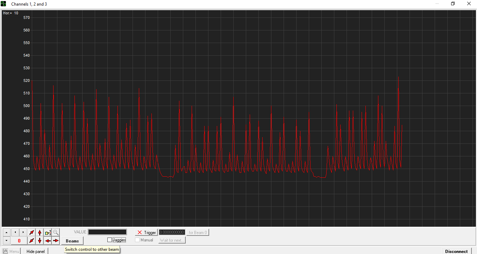The height and width of the screenshot is (254, 477).
Task: Click the trigger level value input field
Action: point(172,232)
